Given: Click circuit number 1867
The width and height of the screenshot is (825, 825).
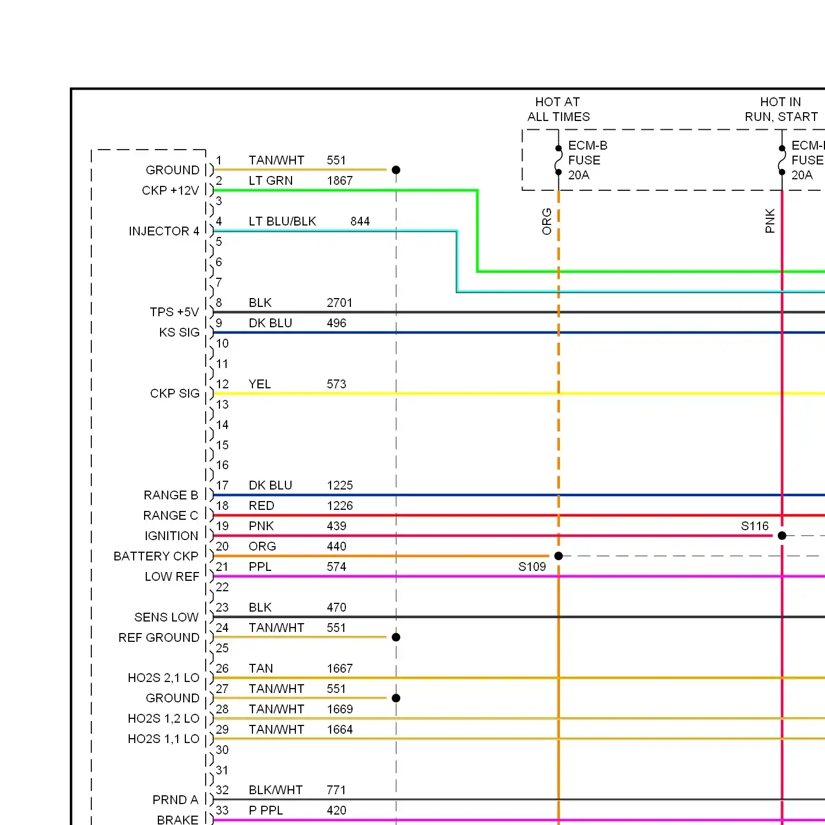Looking at the screenshot, I should tap(340, 180).
